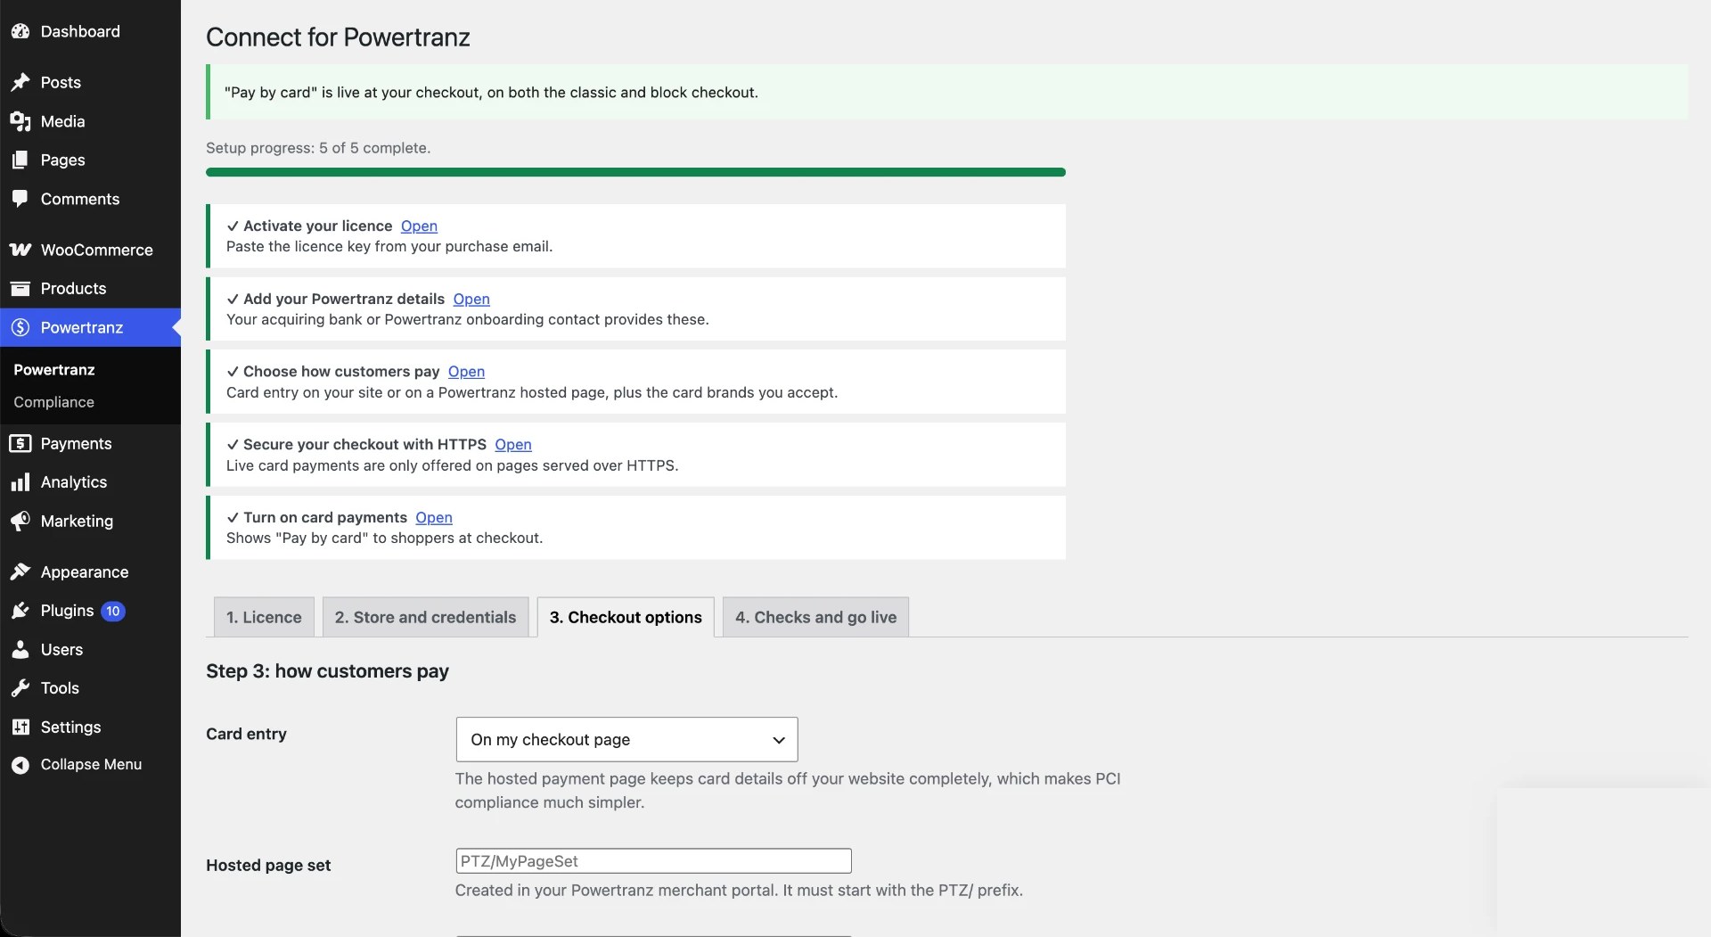The width and height of the screenshot is (1711, 937).
Task: Click the Collapse Menu arrow icon
Action: pos(20,765)
